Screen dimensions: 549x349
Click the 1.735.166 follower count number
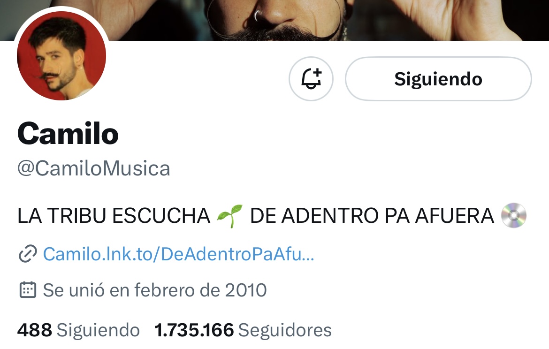pyautogui.click(x=194, y=330)
